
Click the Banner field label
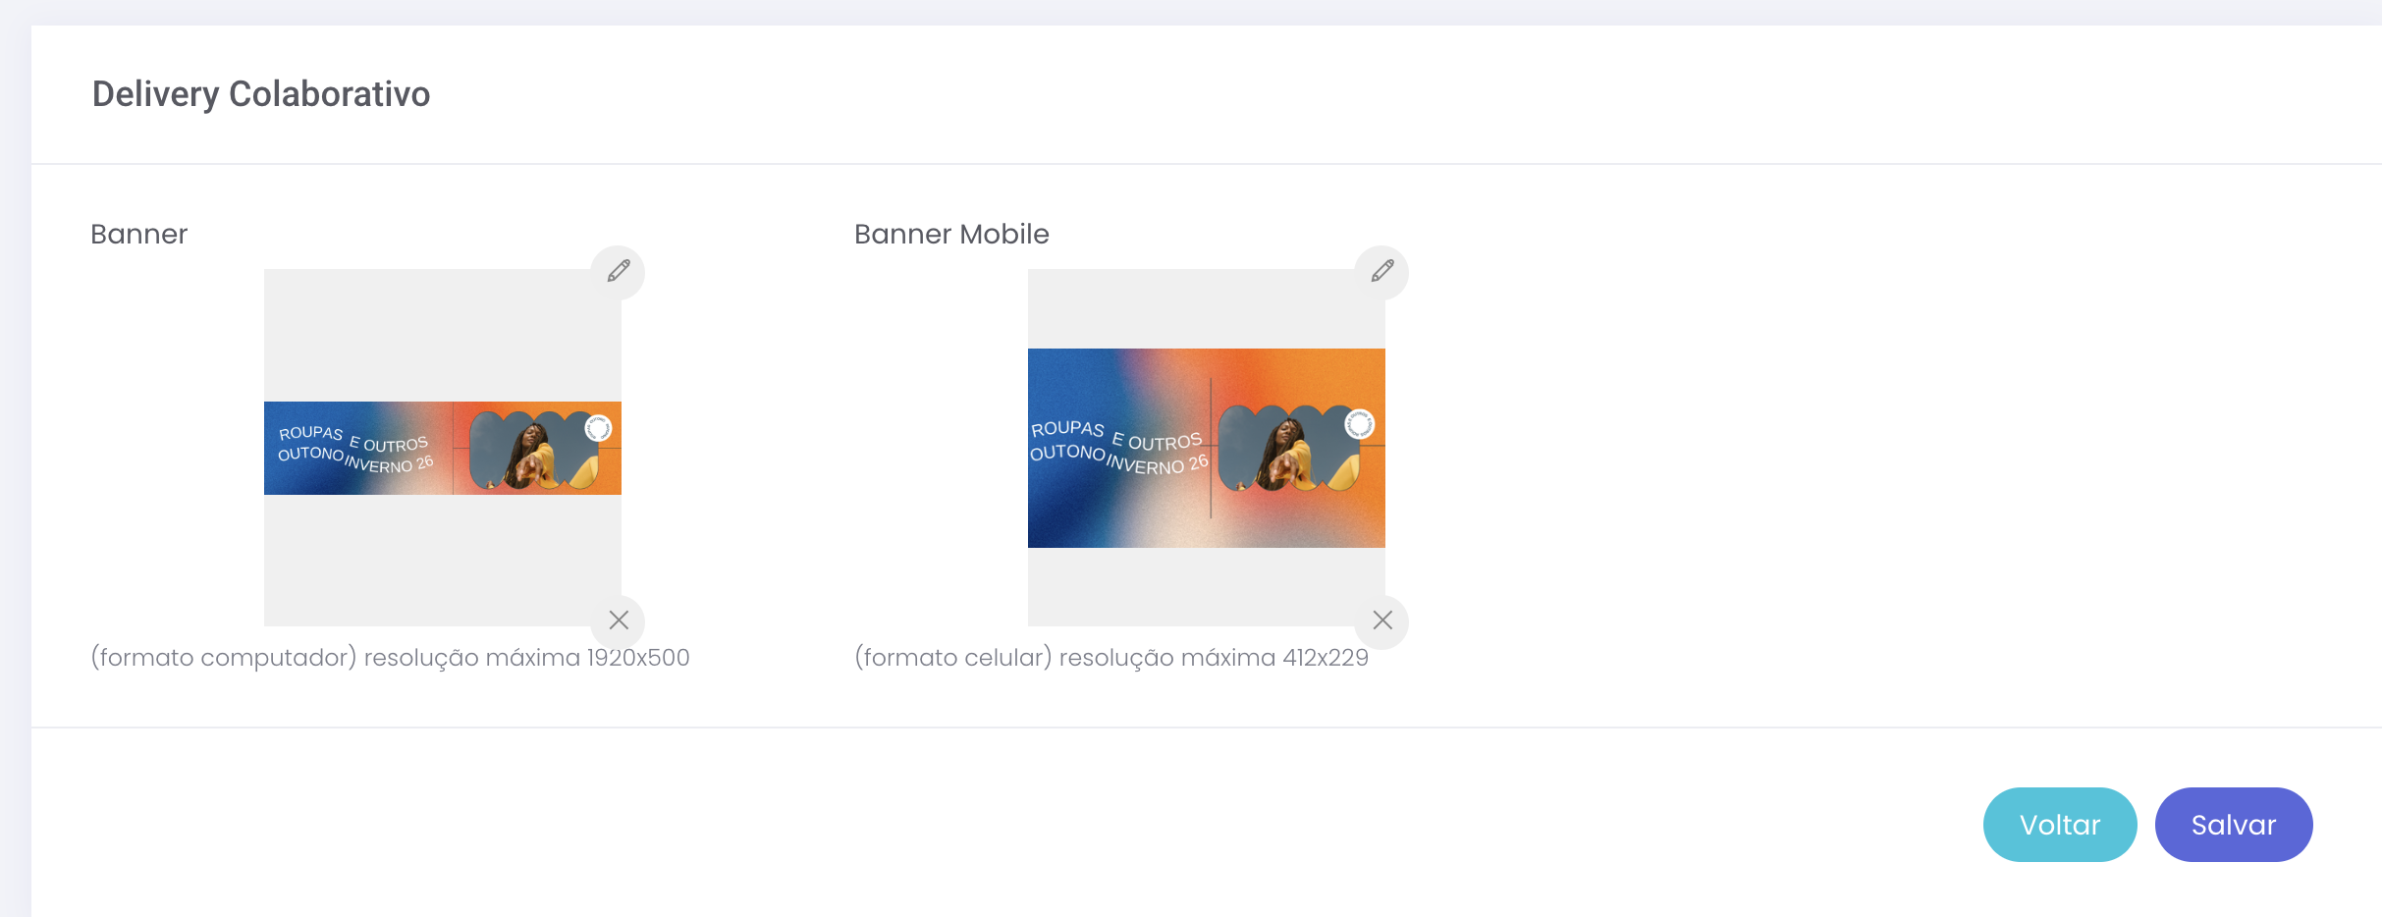(x=138, y=234)
